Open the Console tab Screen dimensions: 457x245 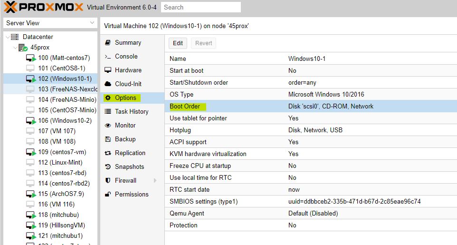133,56
